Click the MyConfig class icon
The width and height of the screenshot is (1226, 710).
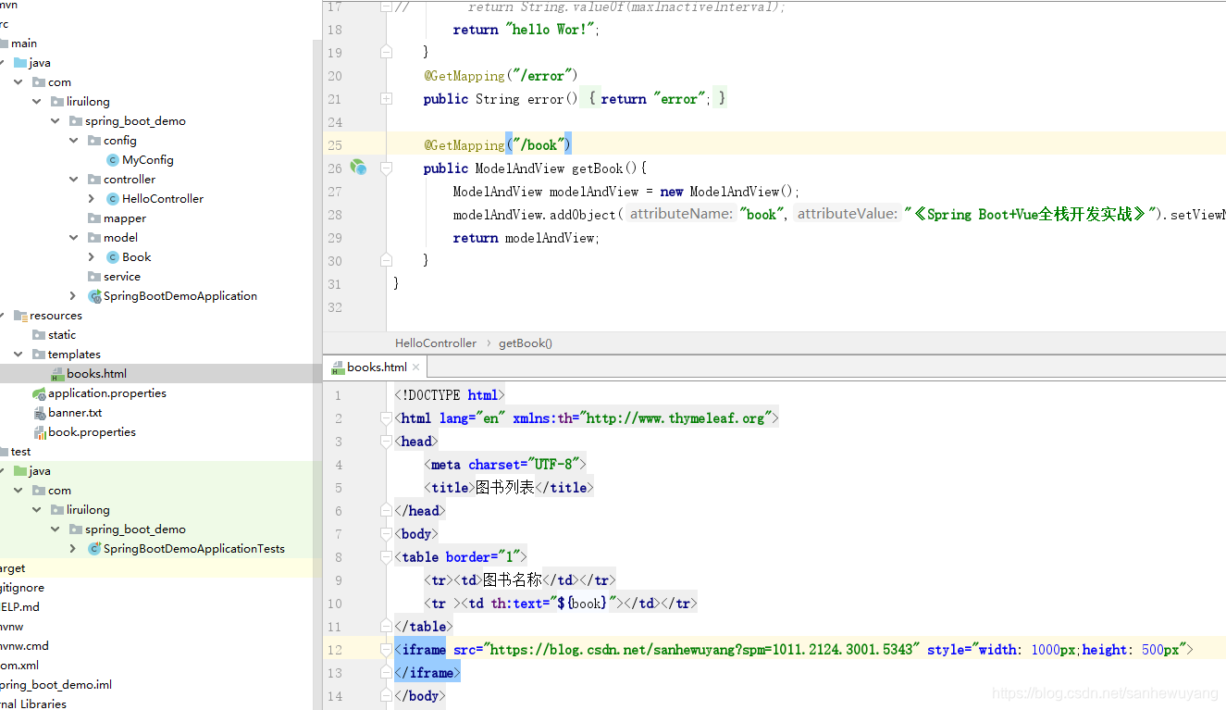click(x=113, y=160)
